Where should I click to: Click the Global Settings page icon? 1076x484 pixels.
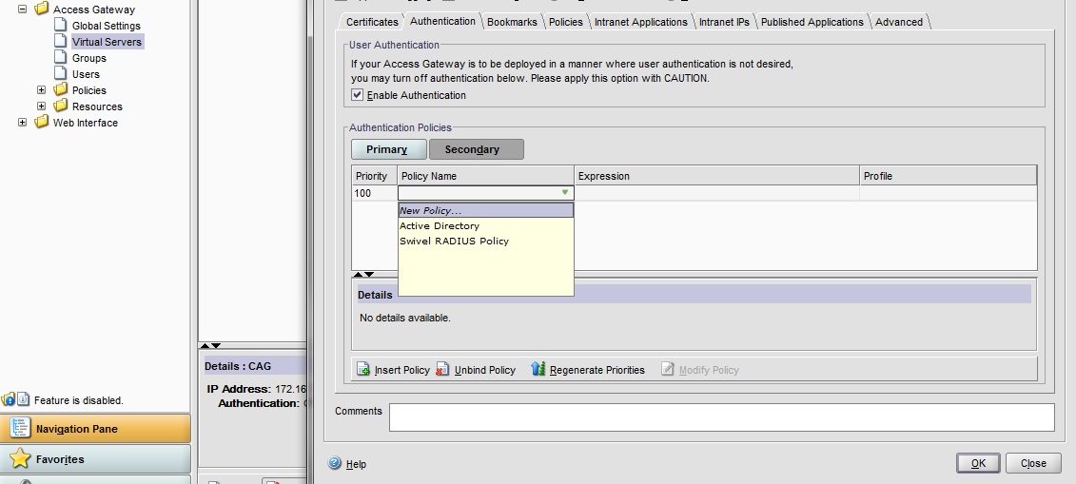click(x=60, y=25)
